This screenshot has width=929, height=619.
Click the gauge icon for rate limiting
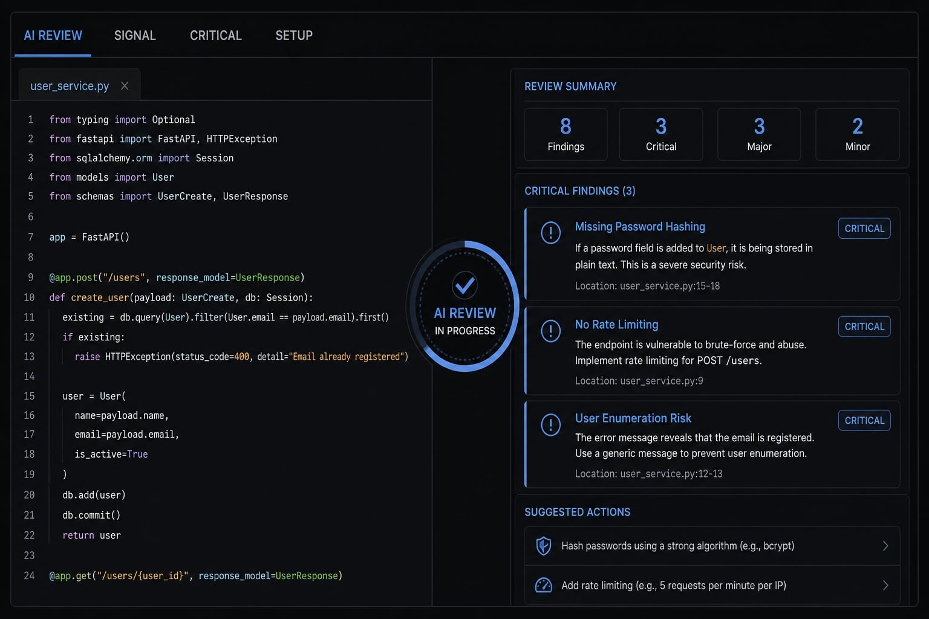click(544, 585)
